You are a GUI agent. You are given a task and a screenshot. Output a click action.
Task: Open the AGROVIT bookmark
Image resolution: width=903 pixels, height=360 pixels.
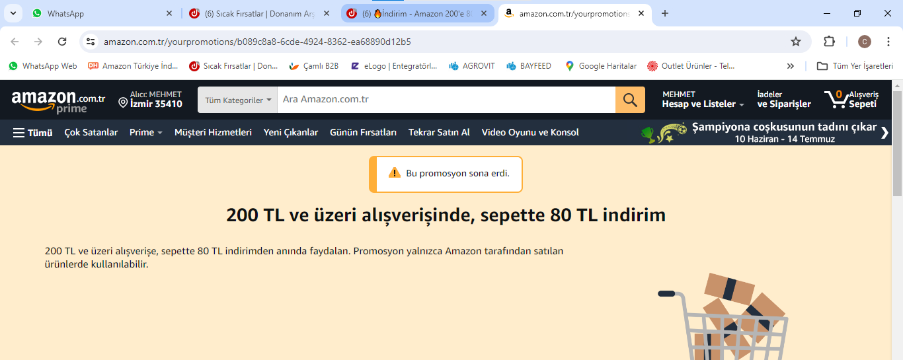coord(472,66)
